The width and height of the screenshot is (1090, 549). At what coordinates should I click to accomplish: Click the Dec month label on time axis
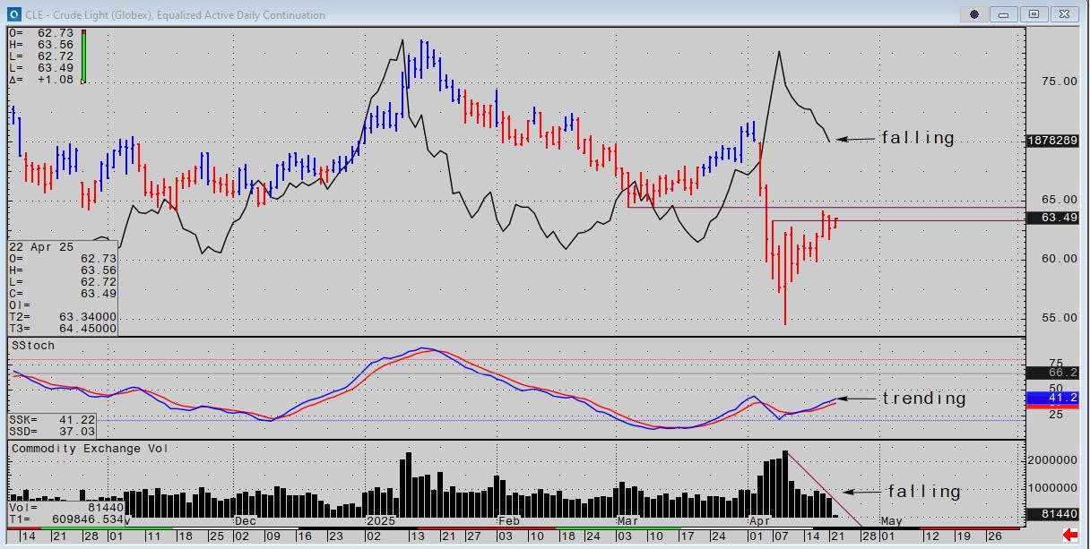245,520
